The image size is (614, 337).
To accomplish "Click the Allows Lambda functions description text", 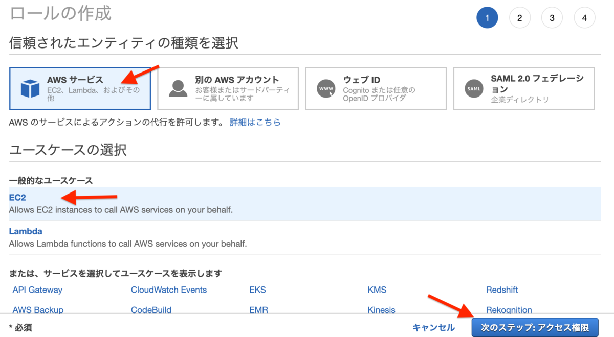I will 128,244.
